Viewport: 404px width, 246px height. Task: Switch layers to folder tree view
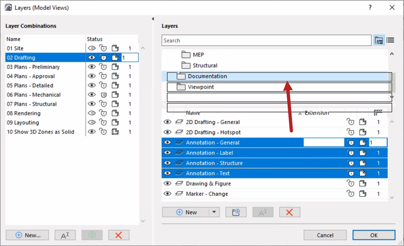(379, 41)
